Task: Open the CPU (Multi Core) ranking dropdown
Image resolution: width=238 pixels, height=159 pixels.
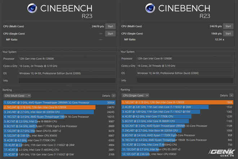Action: (x=17, y=96)
